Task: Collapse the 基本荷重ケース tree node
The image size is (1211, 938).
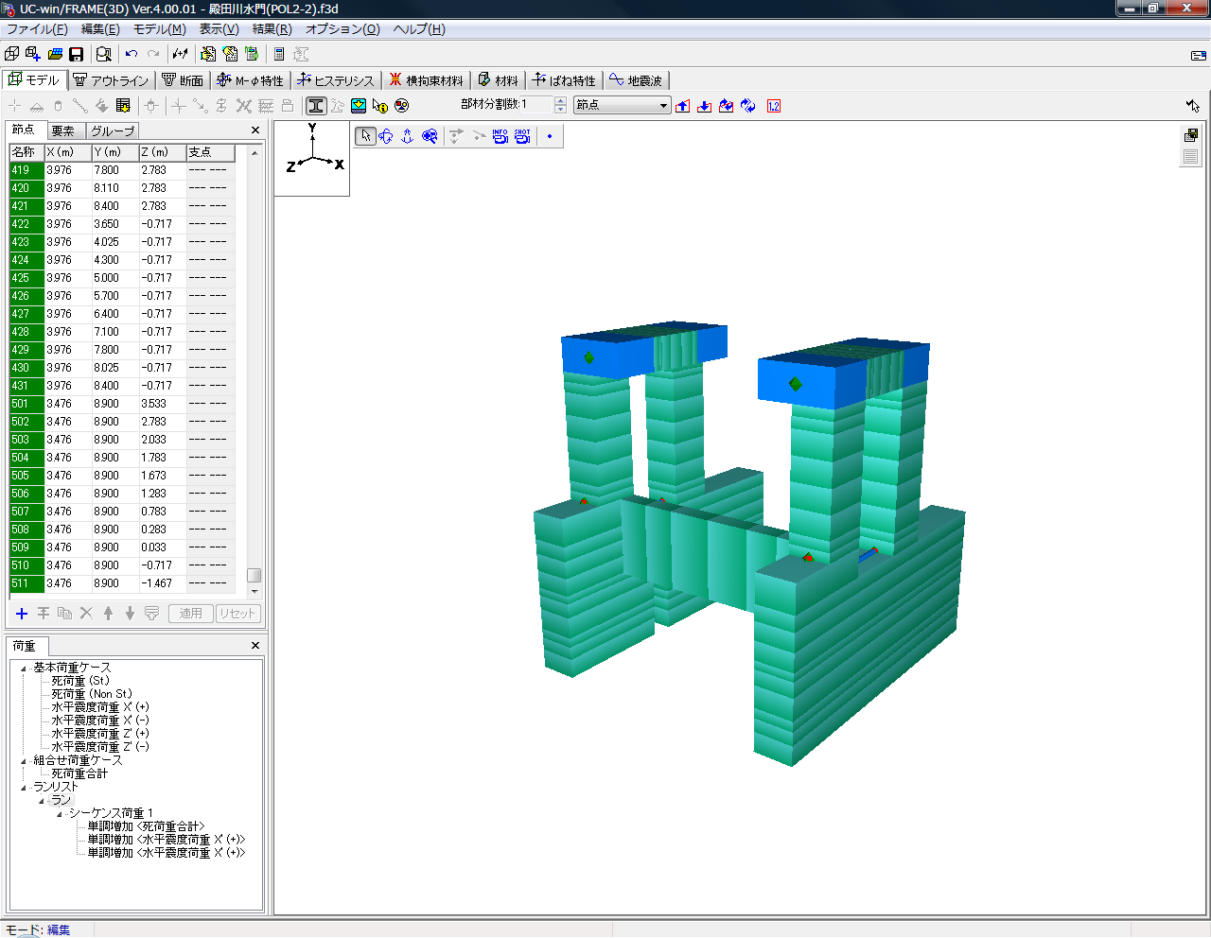Action: pos(24,669)
